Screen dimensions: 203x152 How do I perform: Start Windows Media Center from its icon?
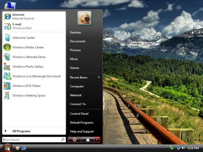tap(7, 47)
